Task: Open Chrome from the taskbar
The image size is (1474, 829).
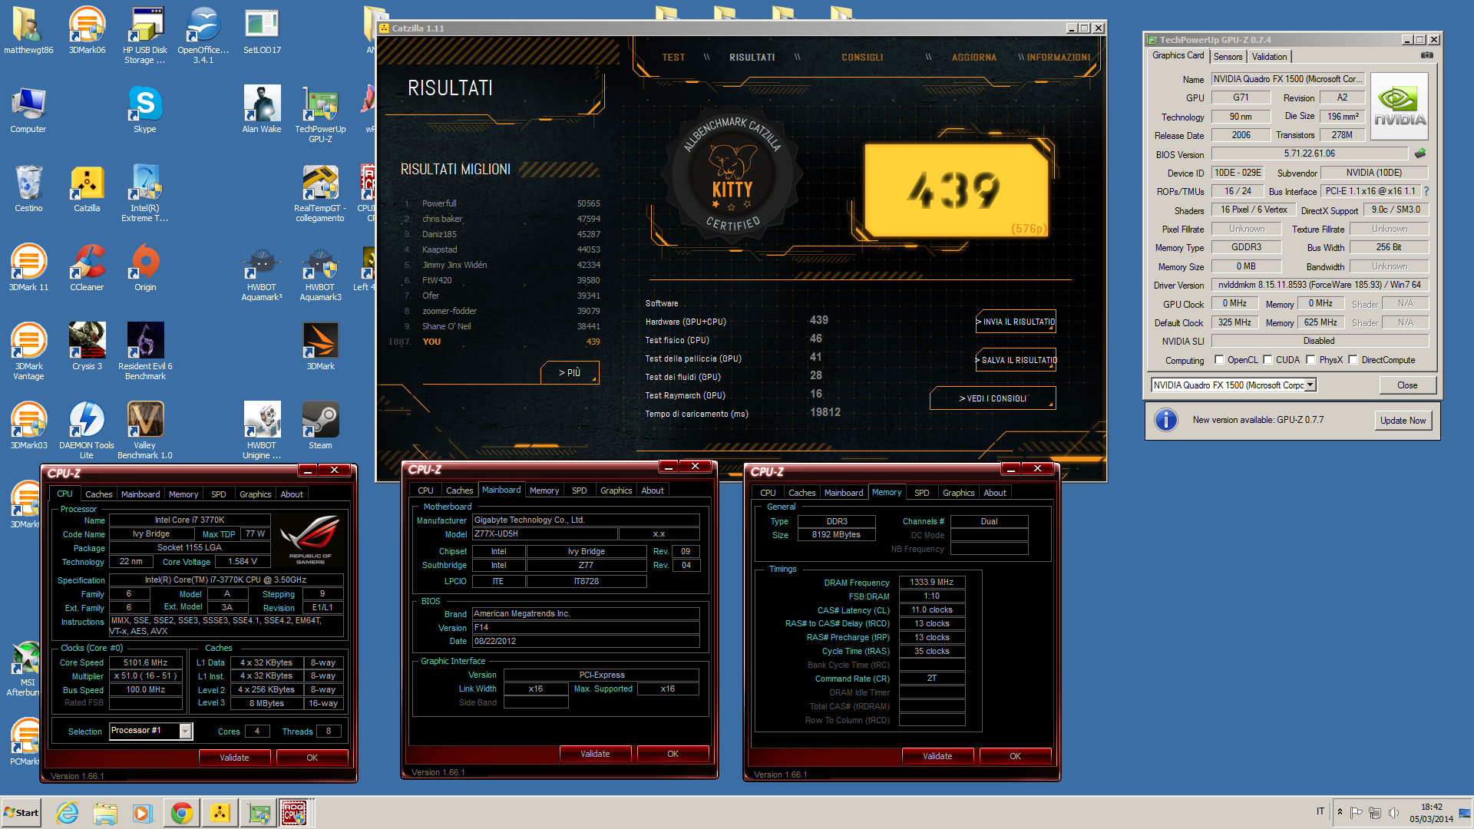Action: click(x=182, y=813)
